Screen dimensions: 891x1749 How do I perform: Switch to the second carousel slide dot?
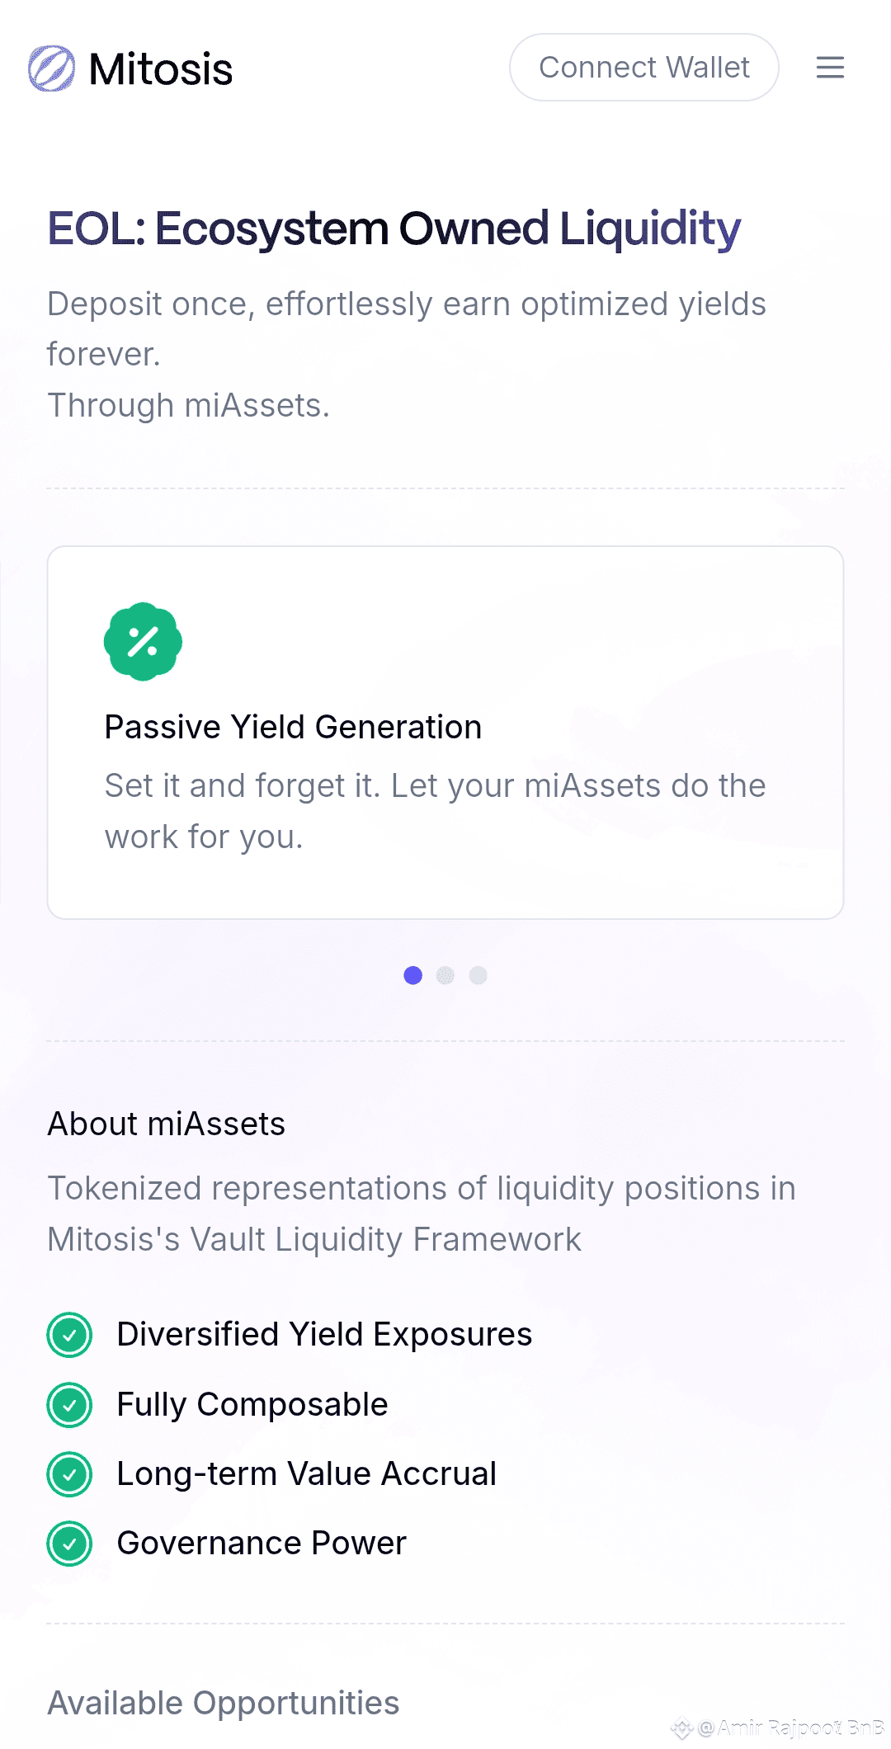(445, 976)
